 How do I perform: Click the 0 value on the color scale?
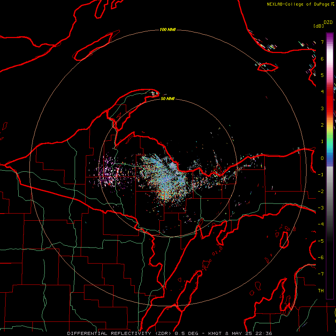point(322,158)
